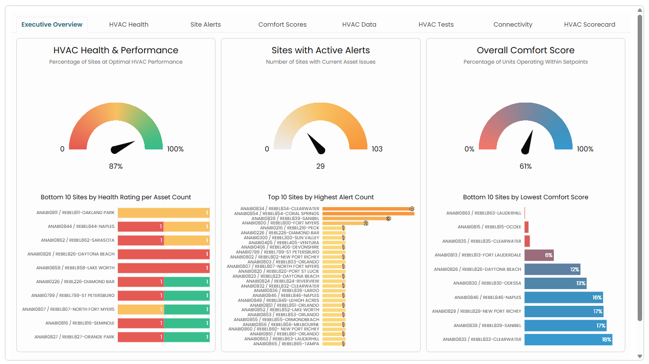Click the Sites with Active Alerts title
The height and width of the screenshot is (364, 649).
(321, 50)
